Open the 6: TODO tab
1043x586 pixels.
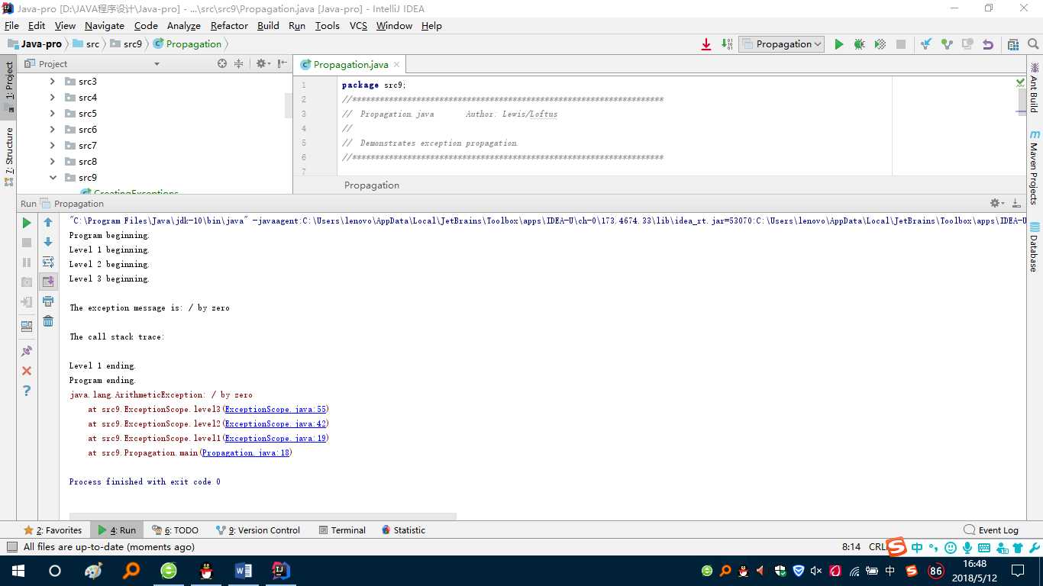[x=175, y=530]
